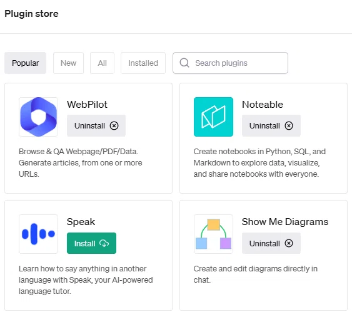Click the Show Me Diagrams logo
Screen dimensions: 352x314
click(x=213, y=234)
